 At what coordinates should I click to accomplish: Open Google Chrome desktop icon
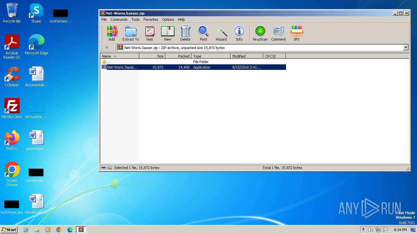tap(12, 174)
